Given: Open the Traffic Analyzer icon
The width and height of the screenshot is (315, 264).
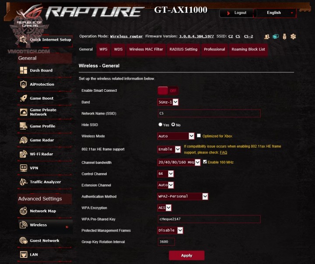Looking at the screenshot, I should click(x=24, y=182).
